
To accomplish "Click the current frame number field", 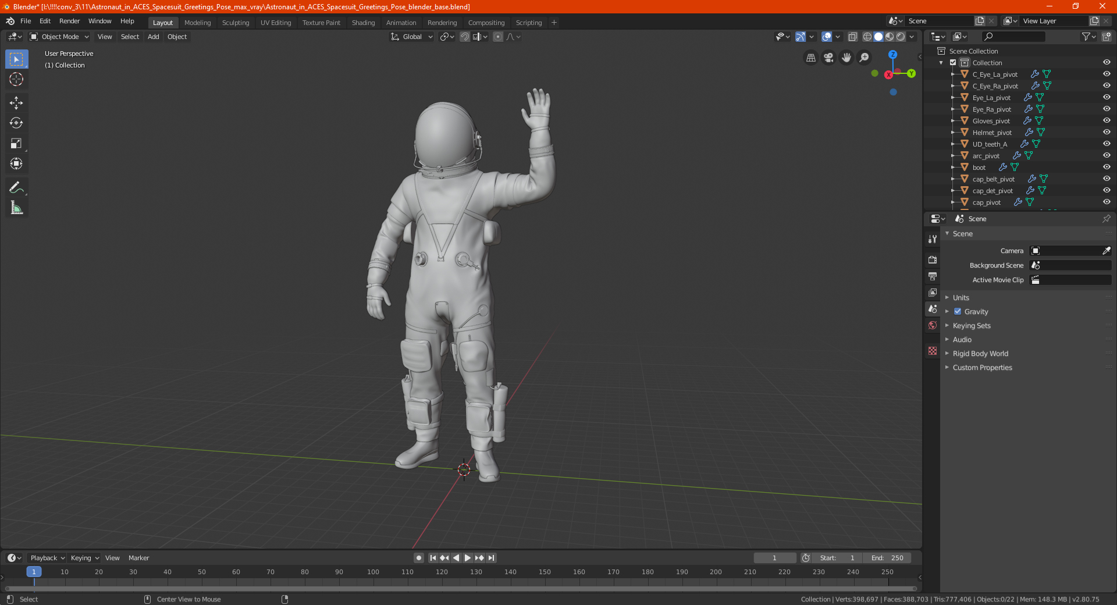I will (774, 558).
